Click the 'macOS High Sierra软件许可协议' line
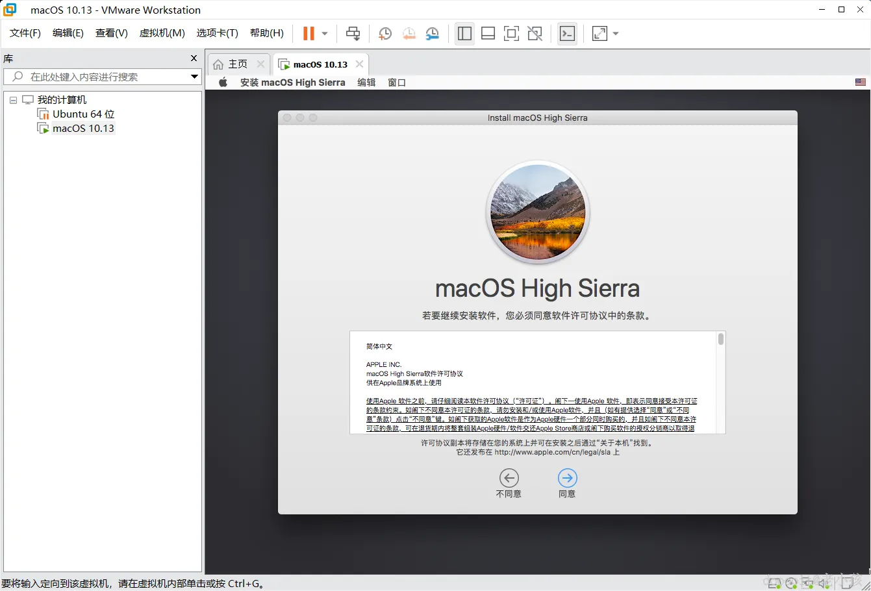871x591 pixels. pyautogui.click(x=414, y=373)
